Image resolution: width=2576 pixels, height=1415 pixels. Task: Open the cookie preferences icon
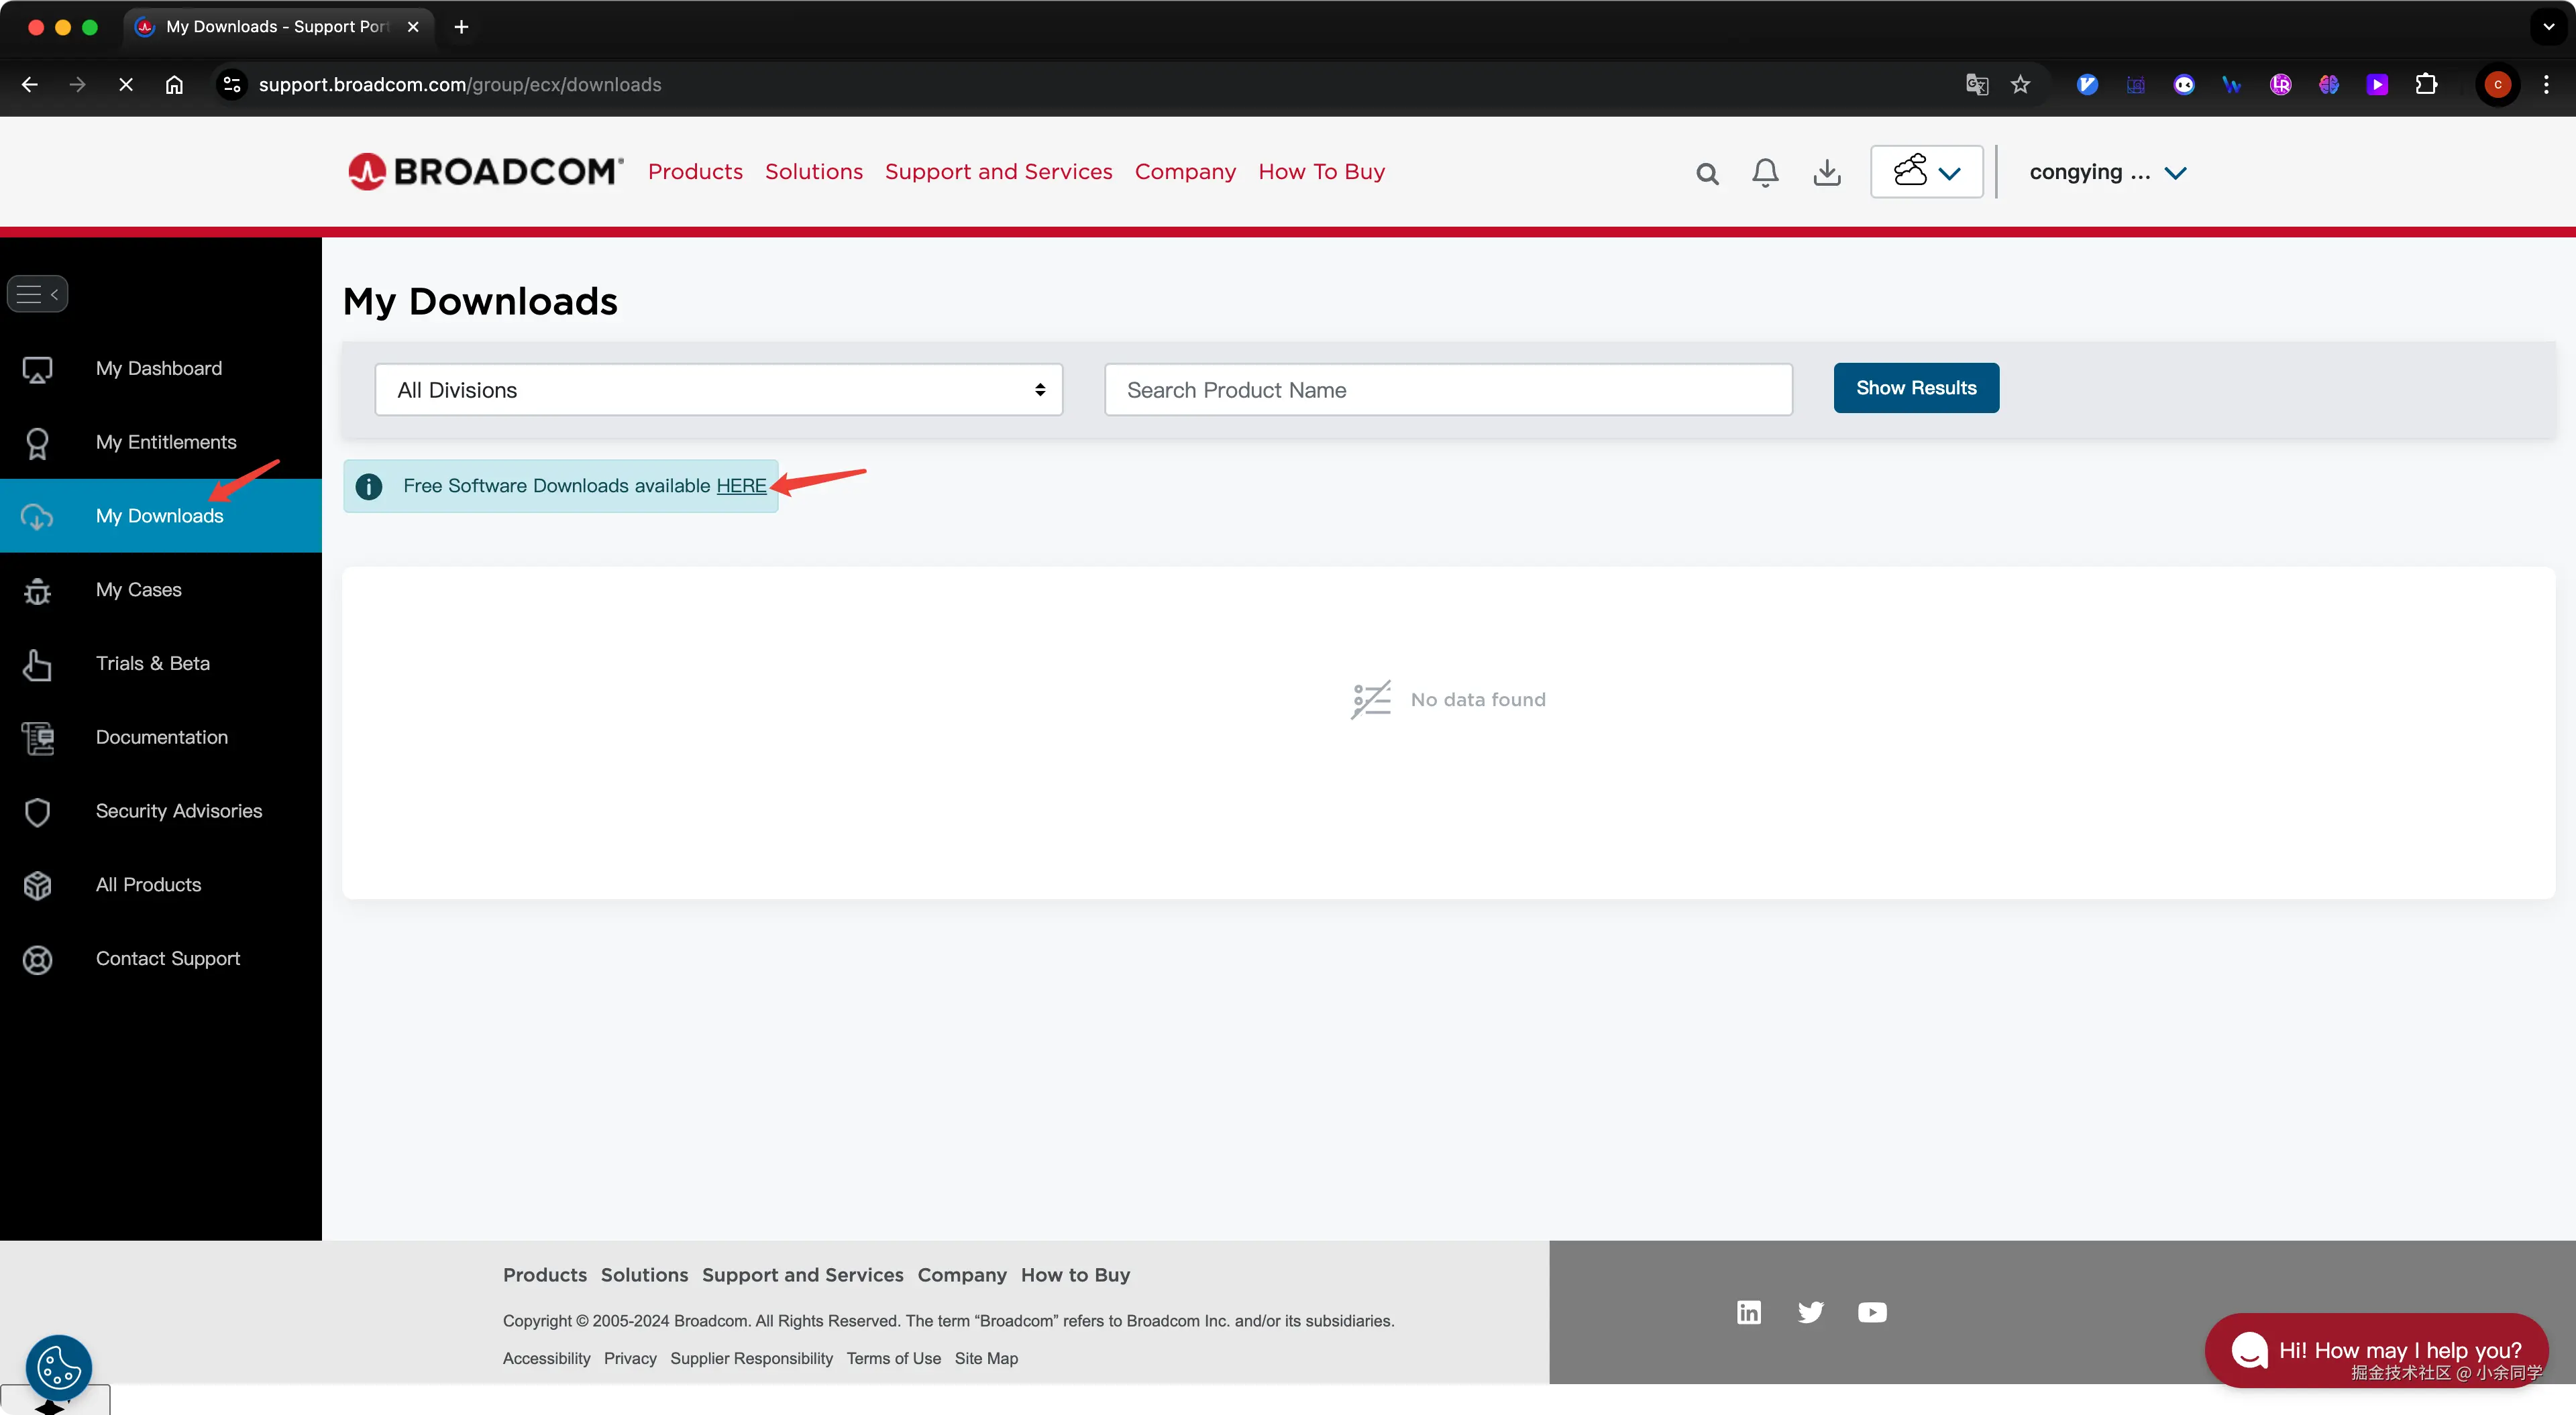[x=59, y=1366]
